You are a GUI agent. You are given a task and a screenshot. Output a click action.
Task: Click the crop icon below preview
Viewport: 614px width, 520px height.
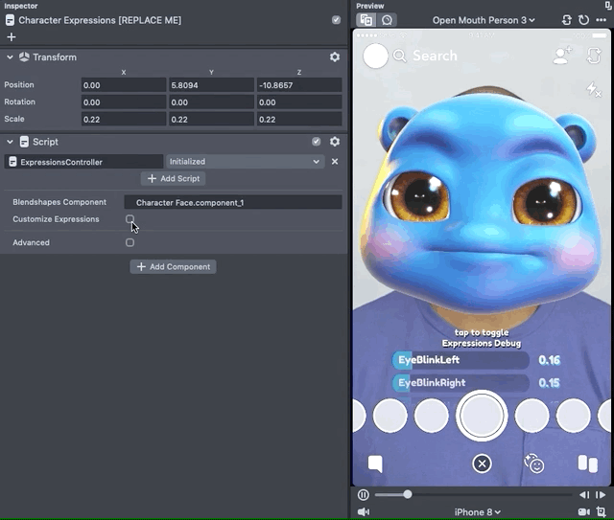[x=602, y=512]
